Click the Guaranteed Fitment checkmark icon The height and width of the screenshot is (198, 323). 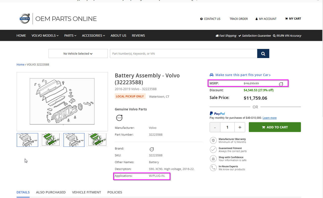tap(213, 149)
